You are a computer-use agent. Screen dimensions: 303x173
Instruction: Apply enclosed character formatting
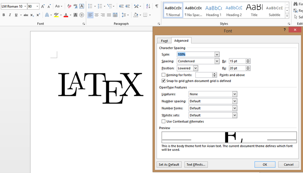click(x=82, y=15)
